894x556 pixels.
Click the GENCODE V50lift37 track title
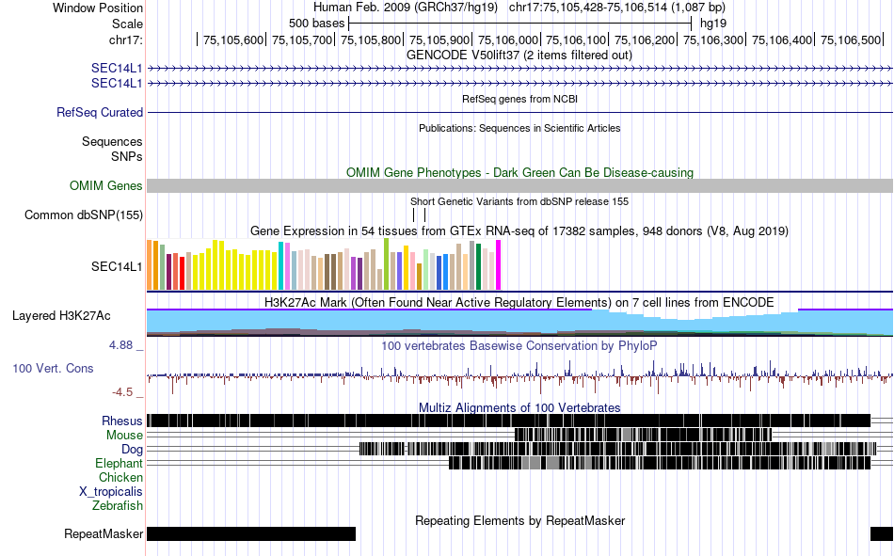[x=519, y=56]
